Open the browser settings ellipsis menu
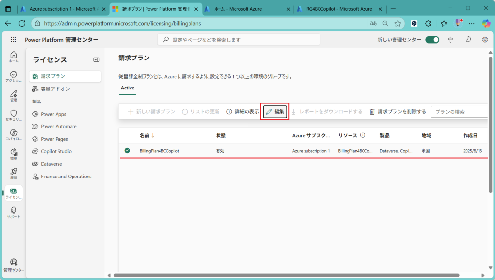The image size is (495, 280). pos(472,23)
